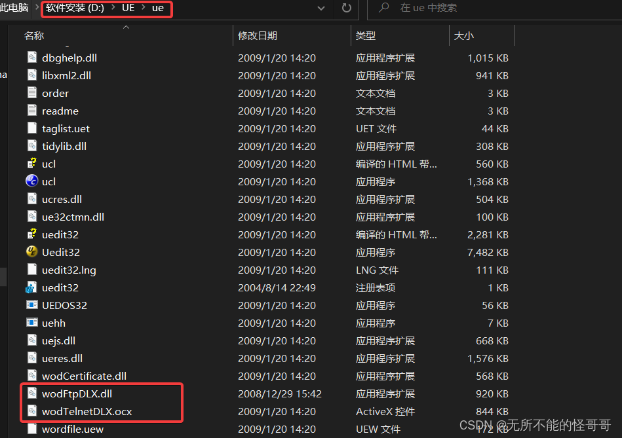Screen dimensions: 622x438
Task: Go to 此电脑 in the address bar
Action: coord(14,8)
